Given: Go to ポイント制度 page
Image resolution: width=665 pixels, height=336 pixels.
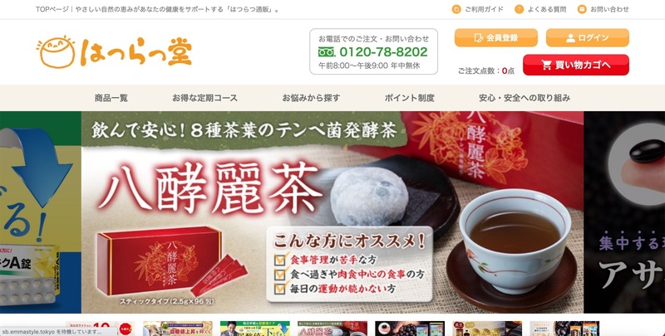Looking at the screenshot, I should pos(409,98).
